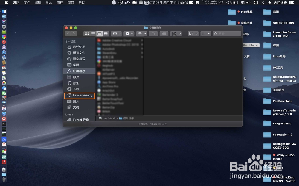Go forward in Finder history
Image resolution: width=299 pixels, height=186 pixels.
[74, 34]
